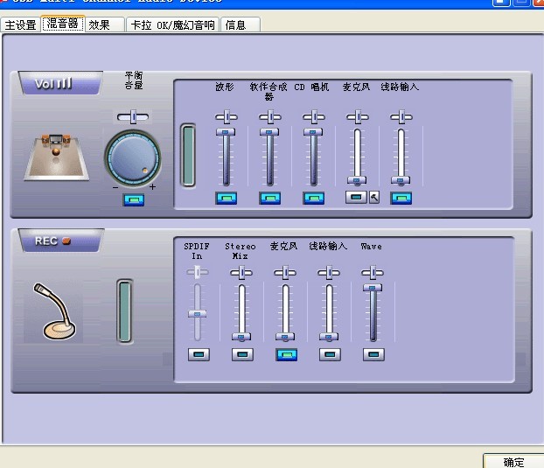Toggle the master volume mute button
Viewport: 544px width, 468px height.
pos(134,199)
